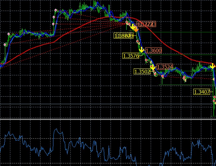Click the divider between chart and indicator panel
The height and width of the screenshot is (166, 216).
click(x=108, y=119)
